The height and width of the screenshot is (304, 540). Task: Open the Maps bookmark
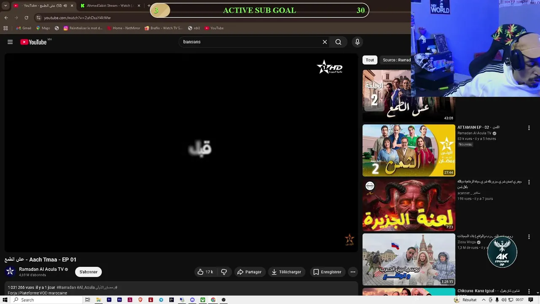[x=43, y=28]
